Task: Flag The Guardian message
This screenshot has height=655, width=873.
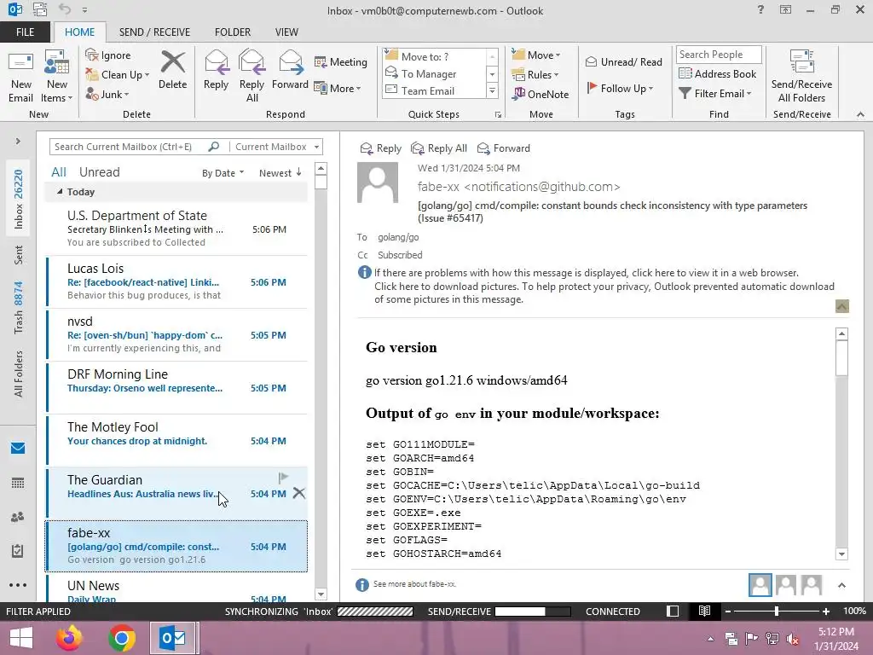Action: pos(283,478)
